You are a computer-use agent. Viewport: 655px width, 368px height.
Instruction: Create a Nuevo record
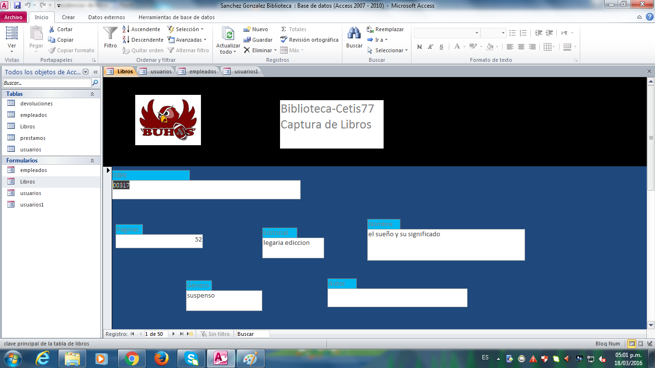[x=256, y=29]
